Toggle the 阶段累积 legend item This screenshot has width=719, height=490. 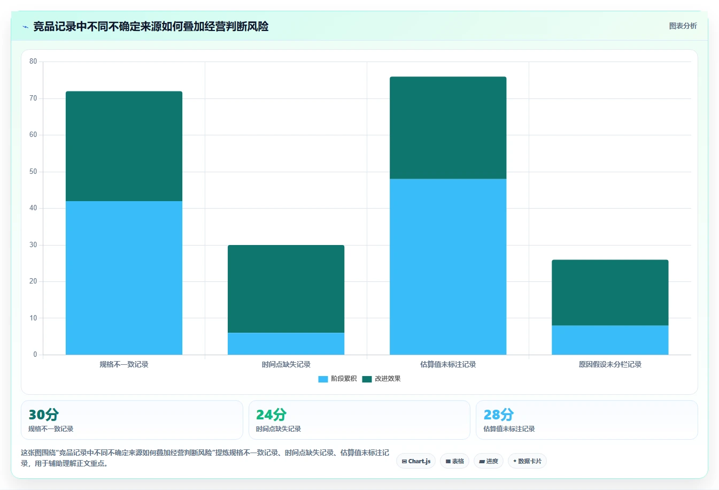tap(337, 379)
